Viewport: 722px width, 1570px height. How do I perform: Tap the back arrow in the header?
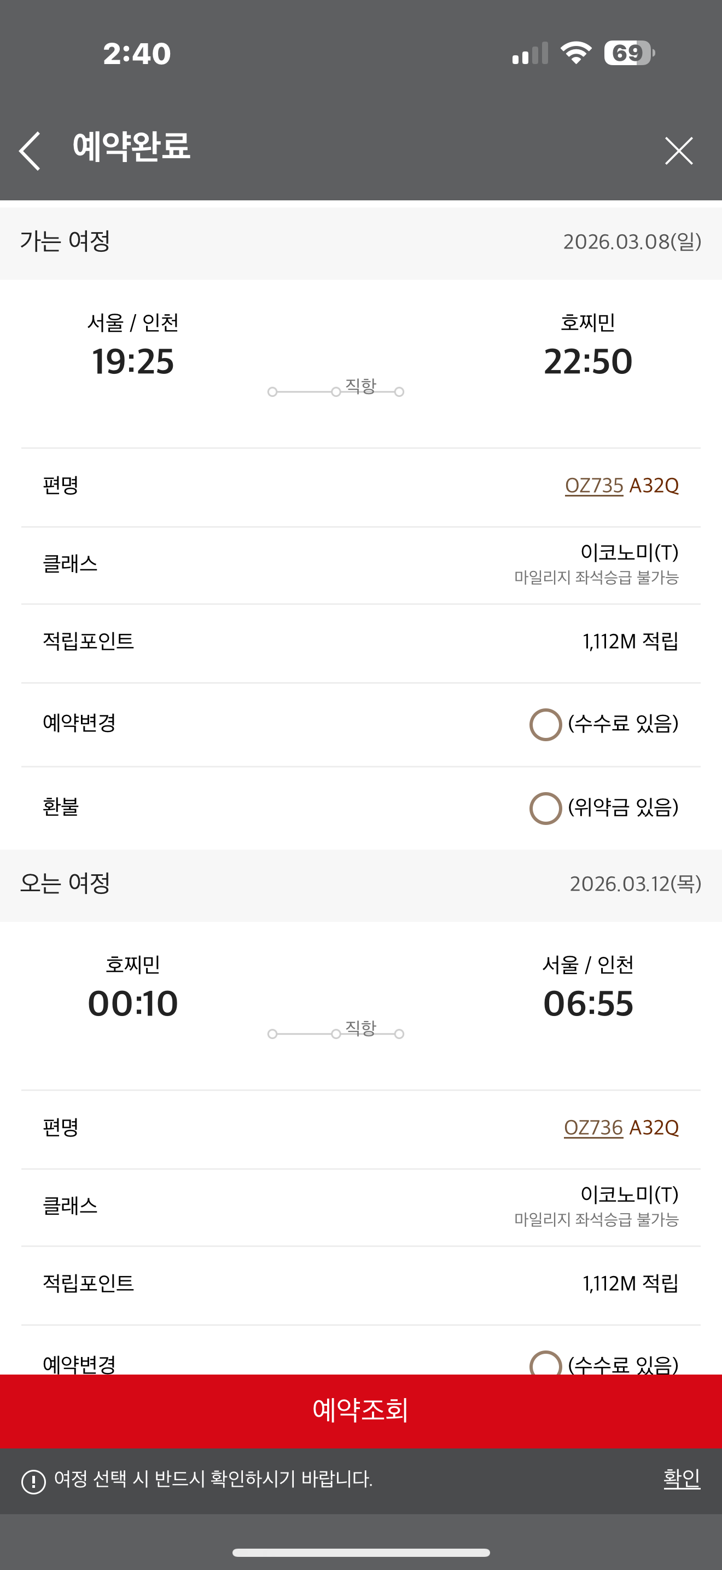30,150
